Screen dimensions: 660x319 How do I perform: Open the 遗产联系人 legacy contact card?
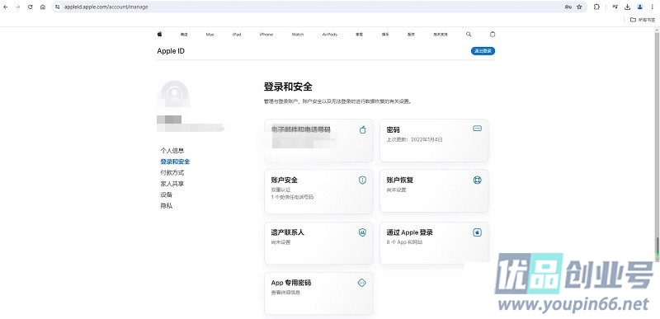pos(318,243)
